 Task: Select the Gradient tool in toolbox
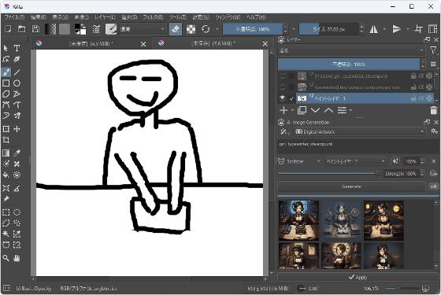[x=6, y=153]
